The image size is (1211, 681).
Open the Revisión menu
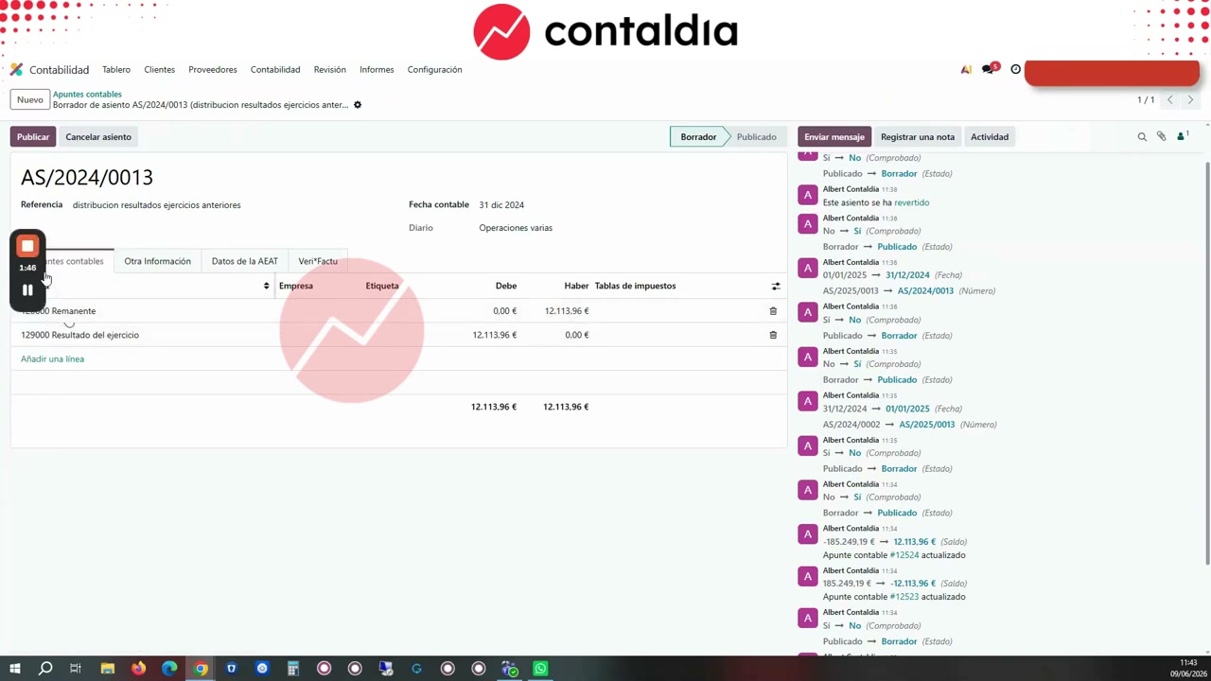pyautogui.click(x=330, y=70)
